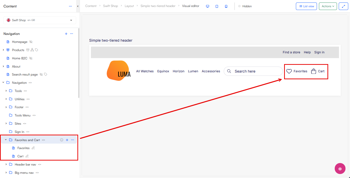Open the Actions dropdown menu

[328, 6]
